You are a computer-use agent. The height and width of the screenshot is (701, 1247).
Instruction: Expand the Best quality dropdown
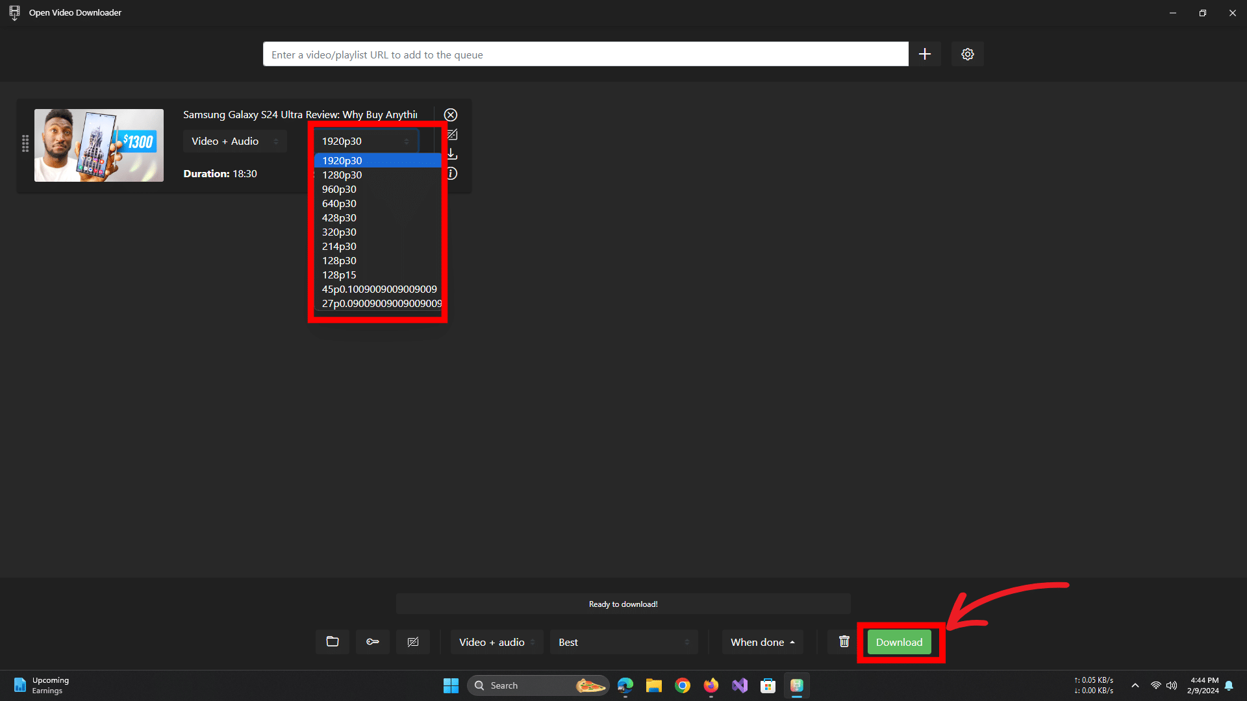pyautogui.click(x=623, y=642)
